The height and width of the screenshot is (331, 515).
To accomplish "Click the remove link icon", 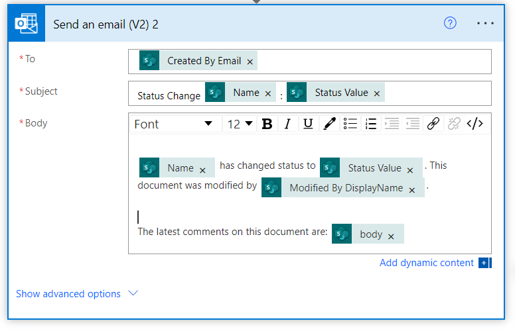I will pyautogui.click(x=454, y=124).
